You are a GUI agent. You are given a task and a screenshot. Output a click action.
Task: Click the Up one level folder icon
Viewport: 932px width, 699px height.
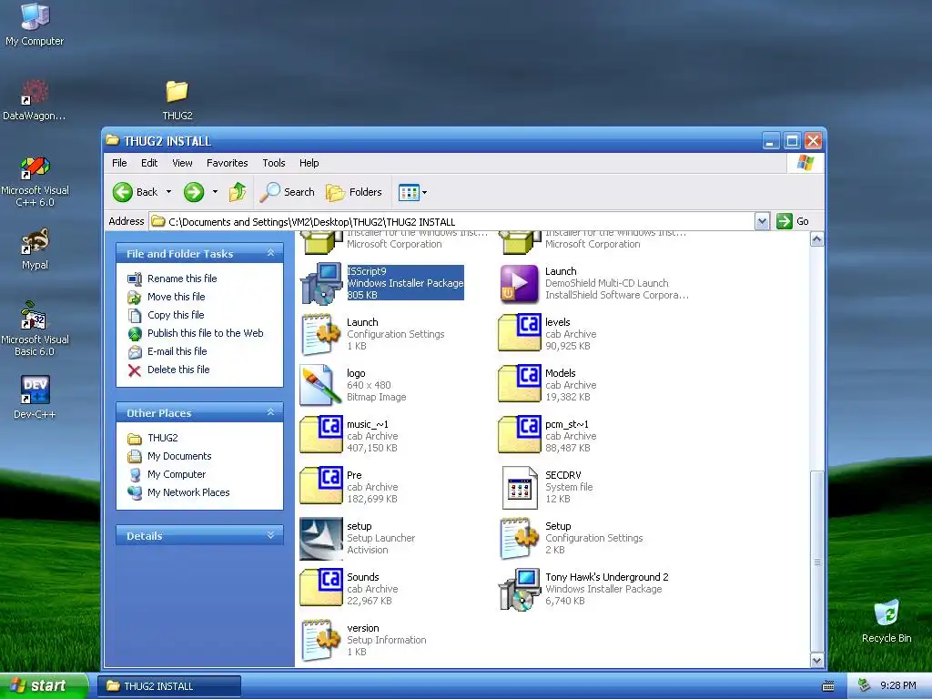click(238, 192)
